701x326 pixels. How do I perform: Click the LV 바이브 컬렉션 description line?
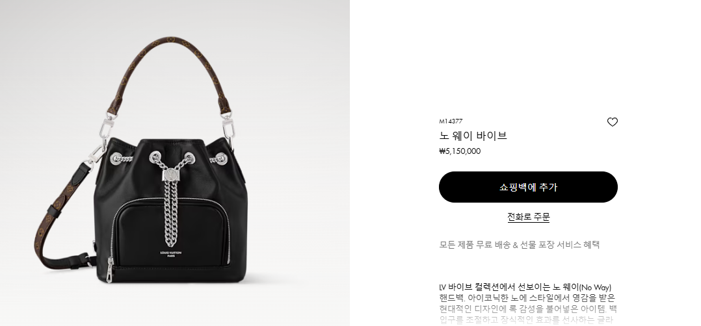point(525,287)
